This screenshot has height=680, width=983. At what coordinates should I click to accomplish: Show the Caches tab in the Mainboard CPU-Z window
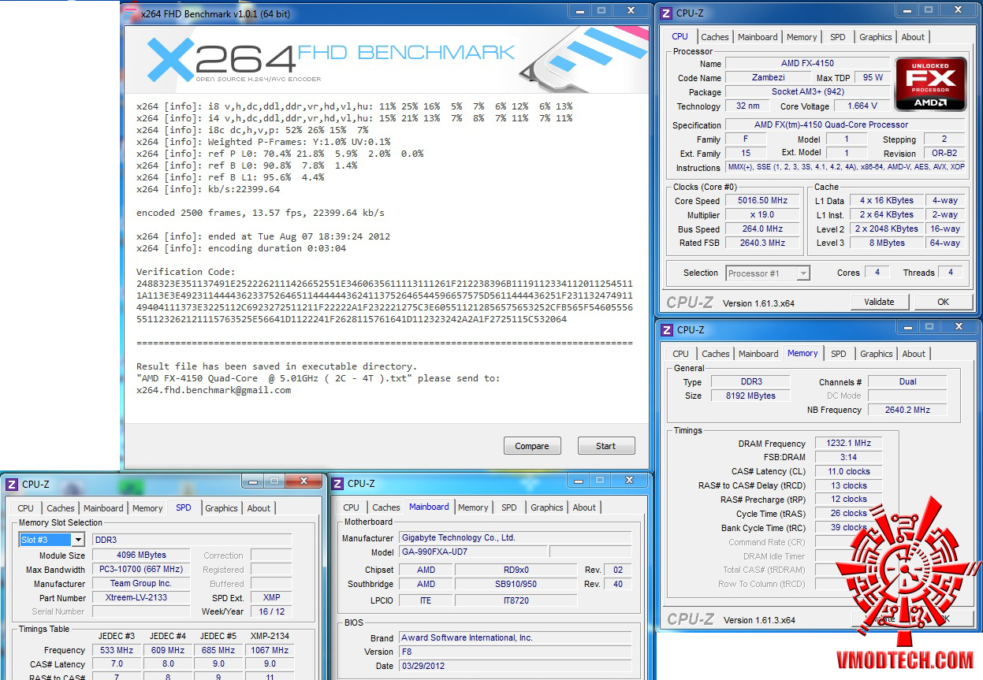click(x=386, y=507)
